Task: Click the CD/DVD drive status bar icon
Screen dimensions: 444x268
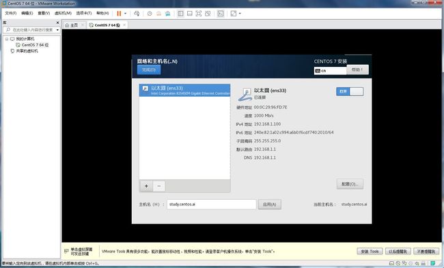Action: [x=398, y=263]
